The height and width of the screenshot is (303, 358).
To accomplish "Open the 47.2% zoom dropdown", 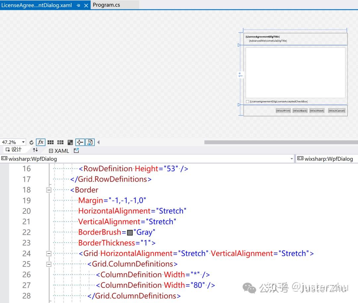I will (x=23, y=142).
